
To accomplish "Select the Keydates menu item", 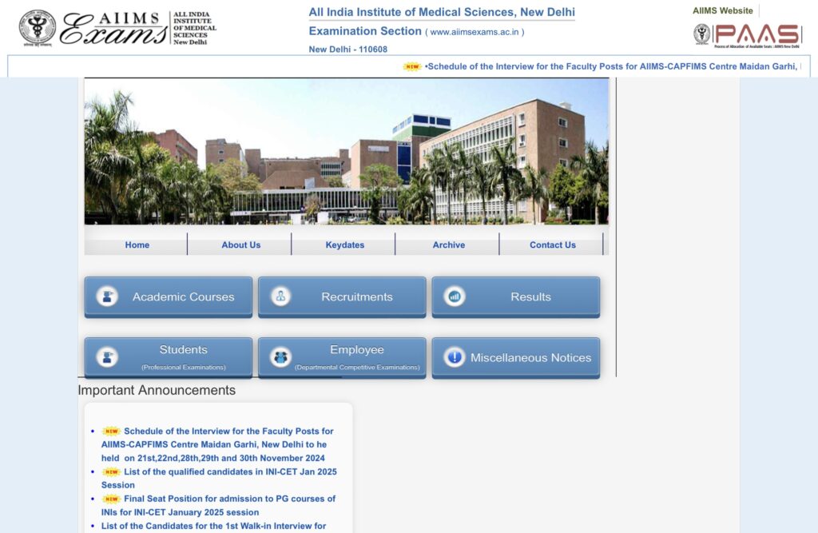I will click(344, 245).
